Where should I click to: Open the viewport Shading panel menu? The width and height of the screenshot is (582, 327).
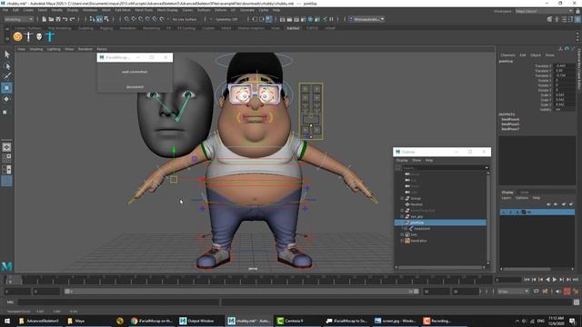point(36,49)
